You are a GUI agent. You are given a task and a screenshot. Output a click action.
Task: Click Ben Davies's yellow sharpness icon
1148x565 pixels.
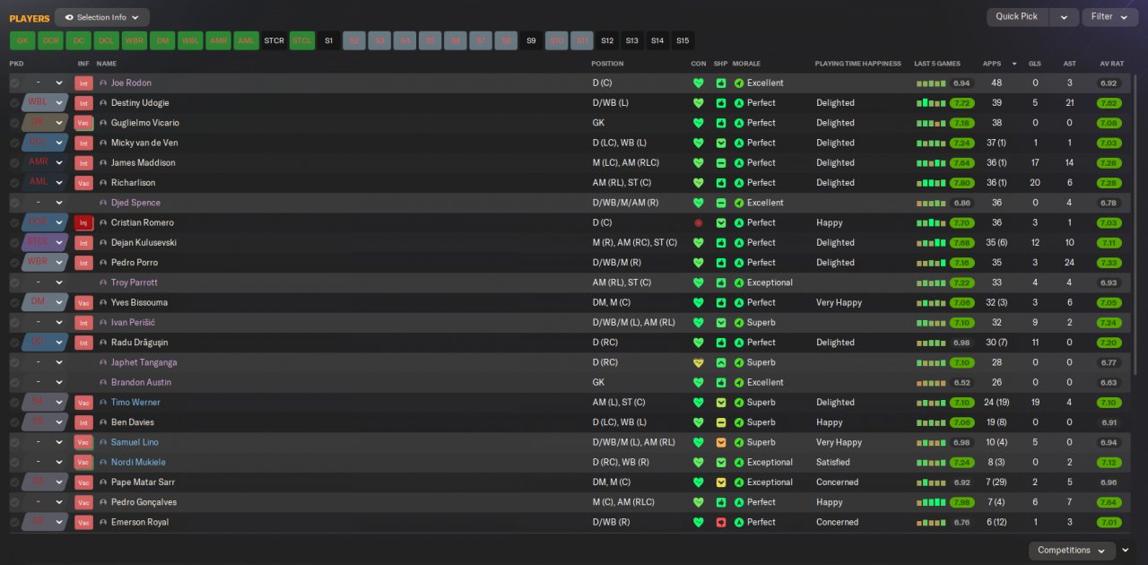721,422
